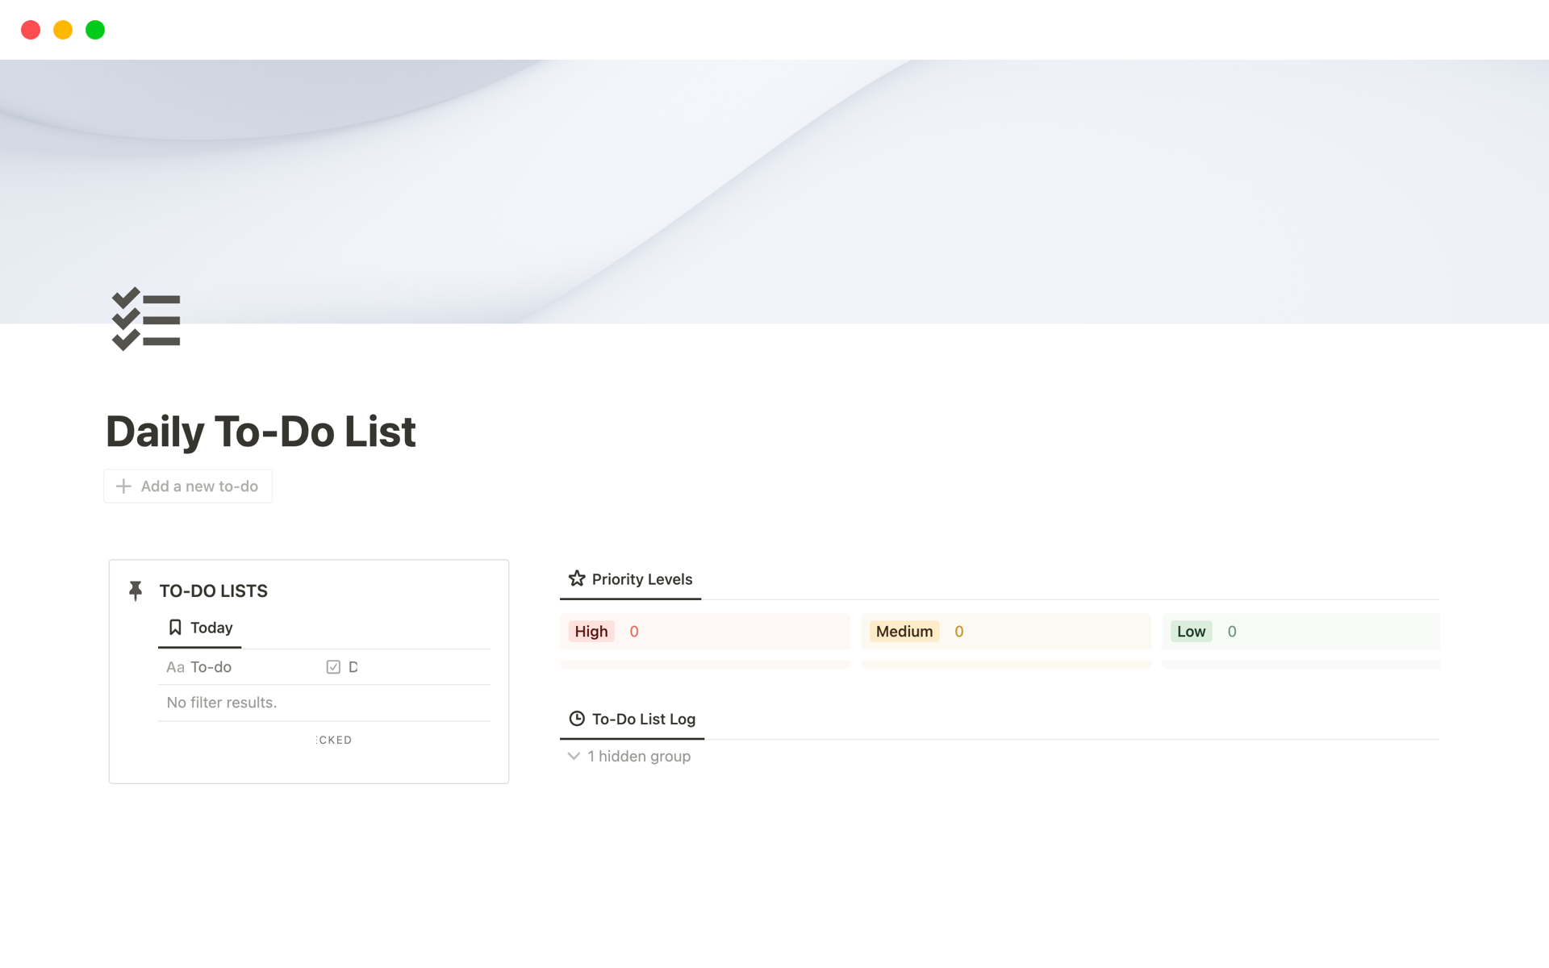Click the checklist page icon above the title
The width and height of the screenshot is (1549, 968).
145,319
